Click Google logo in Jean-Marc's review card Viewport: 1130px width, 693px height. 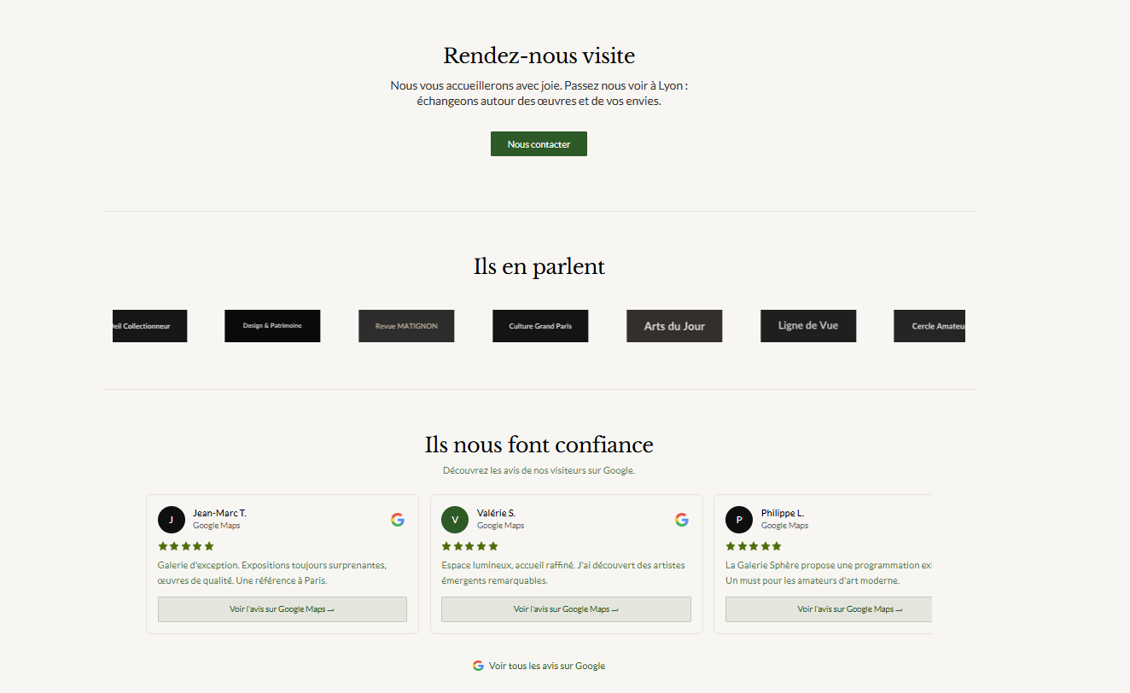[398, 520]
